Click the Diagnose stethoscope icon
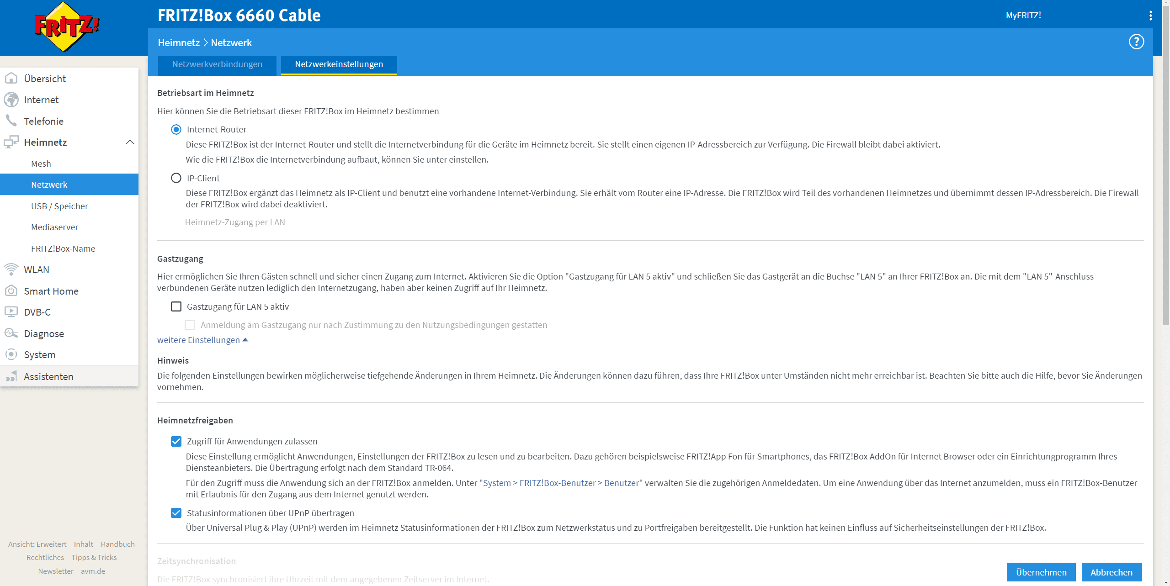This screenshot has width=1170, height=586. (x=11, y=333)
